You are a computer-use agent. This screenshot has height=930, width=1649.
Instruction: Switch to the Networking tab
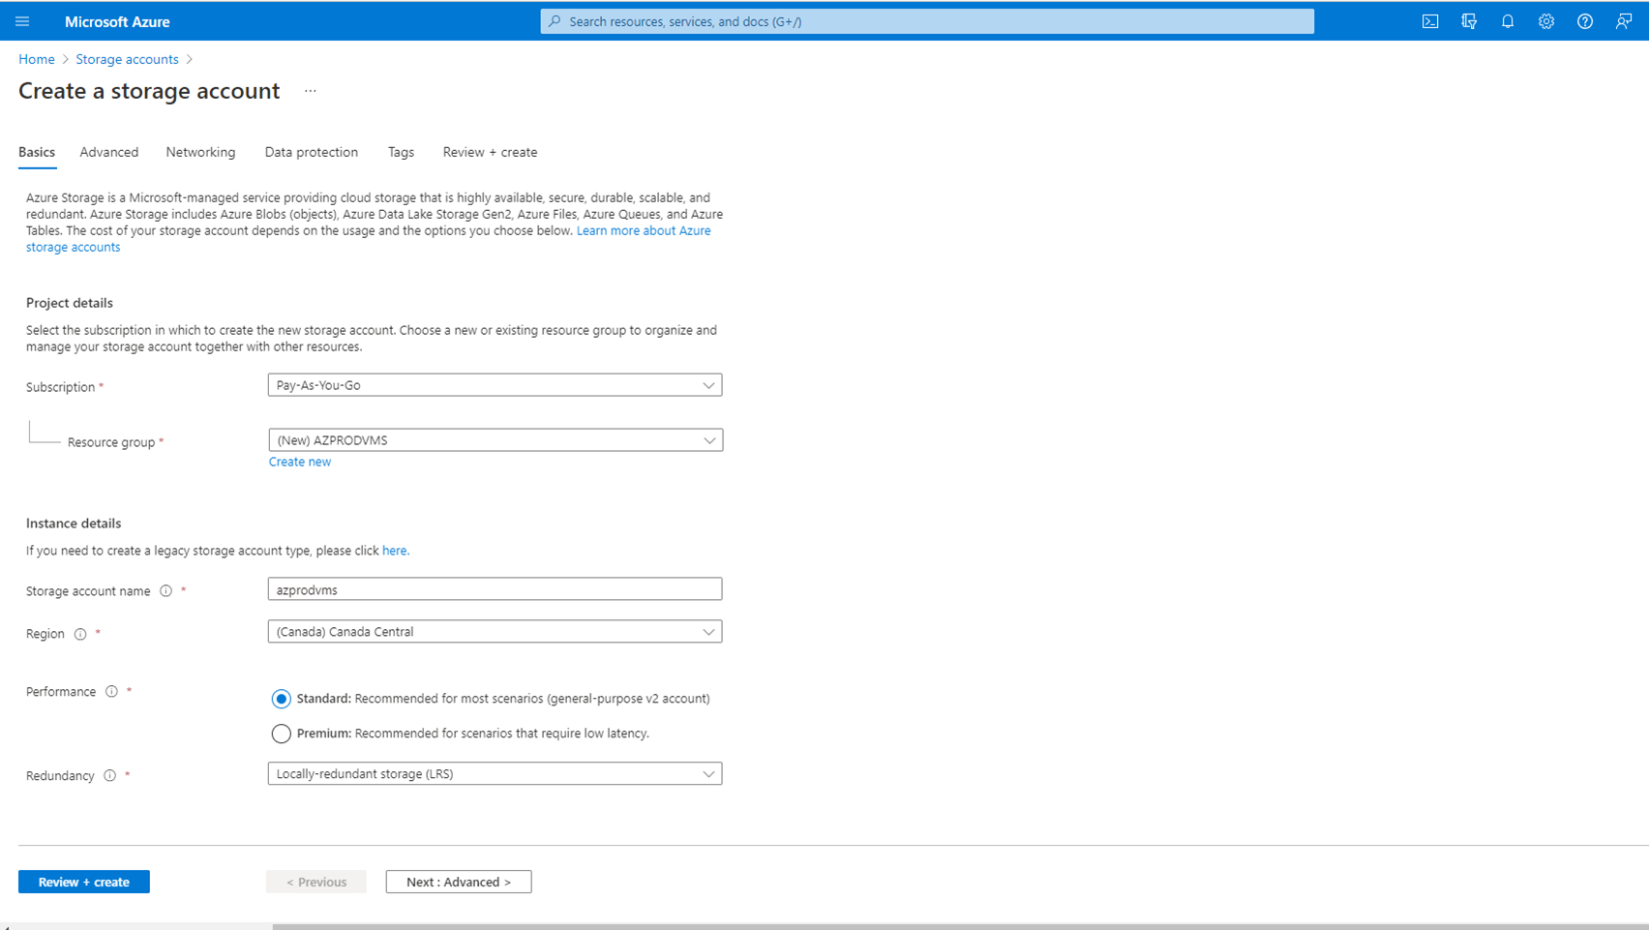(200, 152)
